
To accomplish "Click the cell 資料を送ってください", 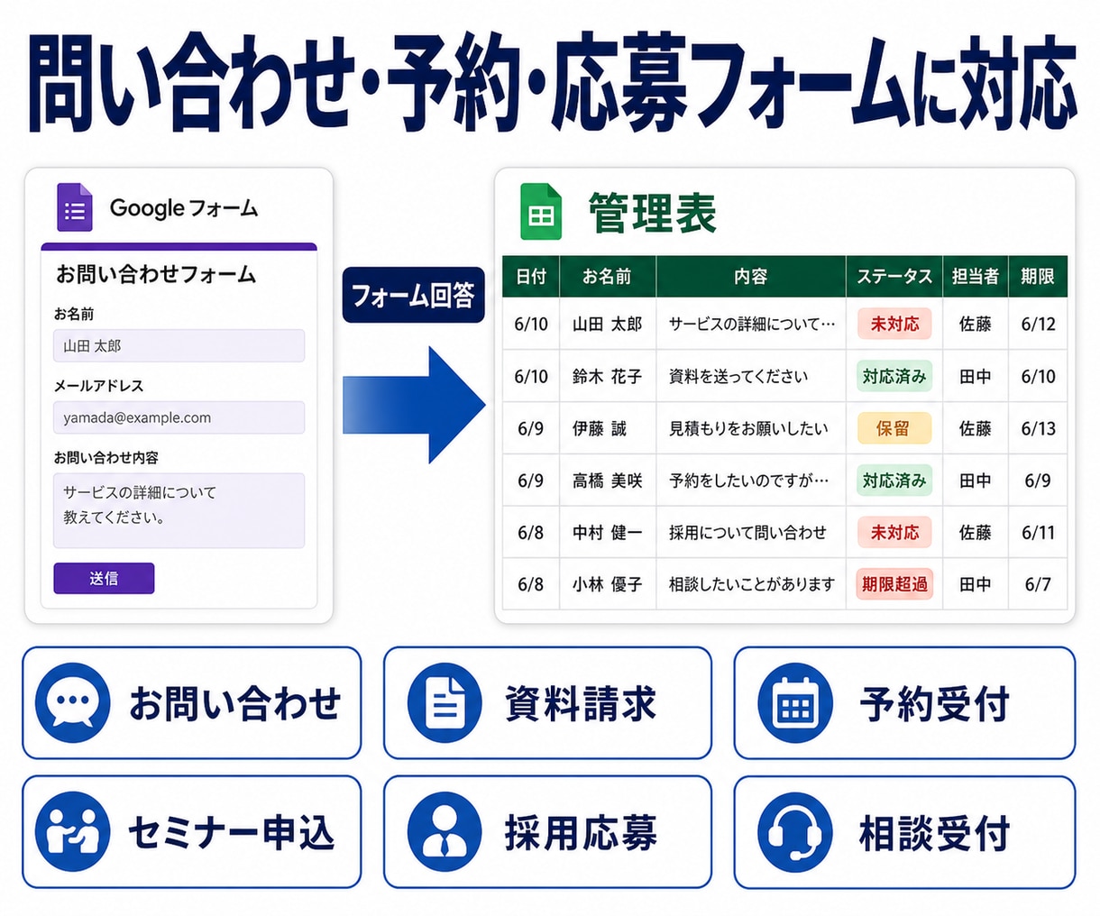I will pyautogui.click(x=751, y=376).
